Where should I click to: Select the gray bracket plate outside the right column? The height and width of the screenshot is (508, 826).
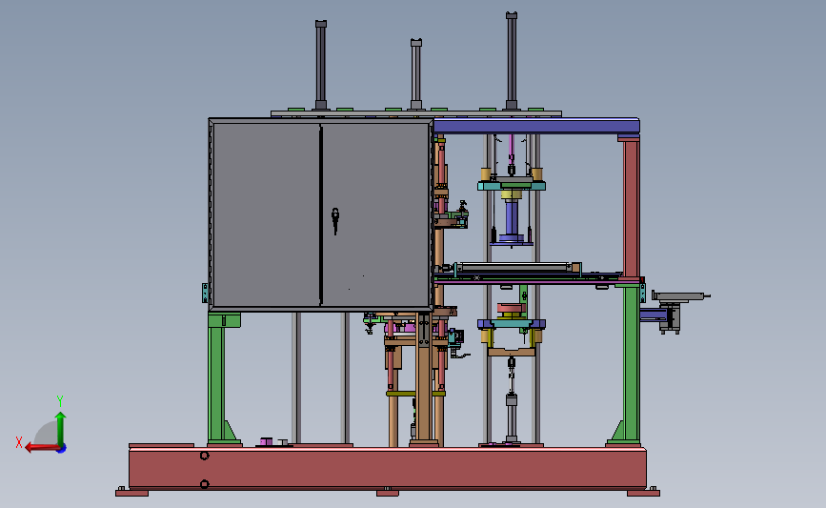(679, 296)
